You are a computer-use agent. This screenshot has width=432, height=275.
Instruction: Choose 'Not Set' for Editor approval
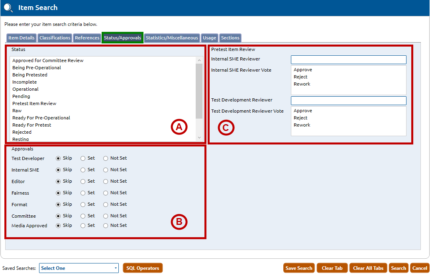[x=106, y=181]
